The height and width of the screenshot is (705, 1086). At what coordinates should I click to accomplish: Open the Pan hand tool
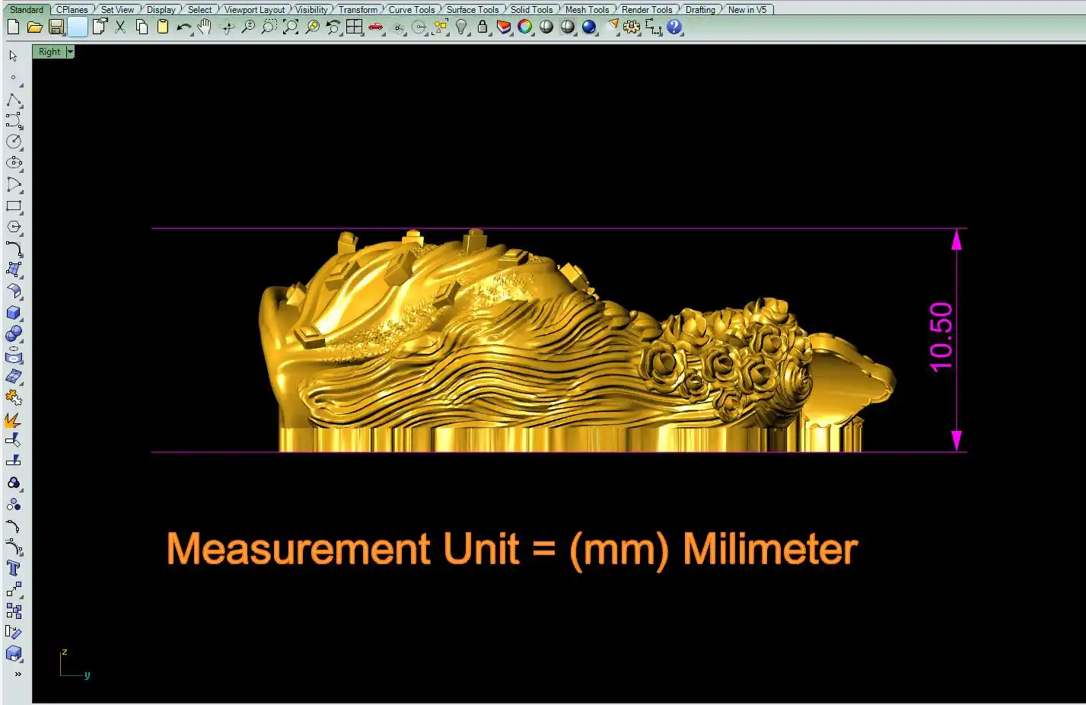coord(205,27)
